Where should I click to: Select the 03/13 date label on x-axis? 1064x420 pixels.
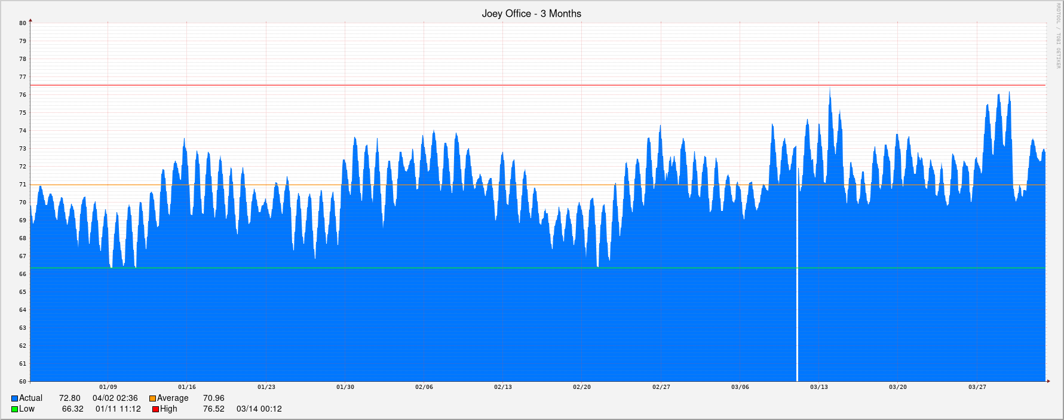click(x=819, y=387)
